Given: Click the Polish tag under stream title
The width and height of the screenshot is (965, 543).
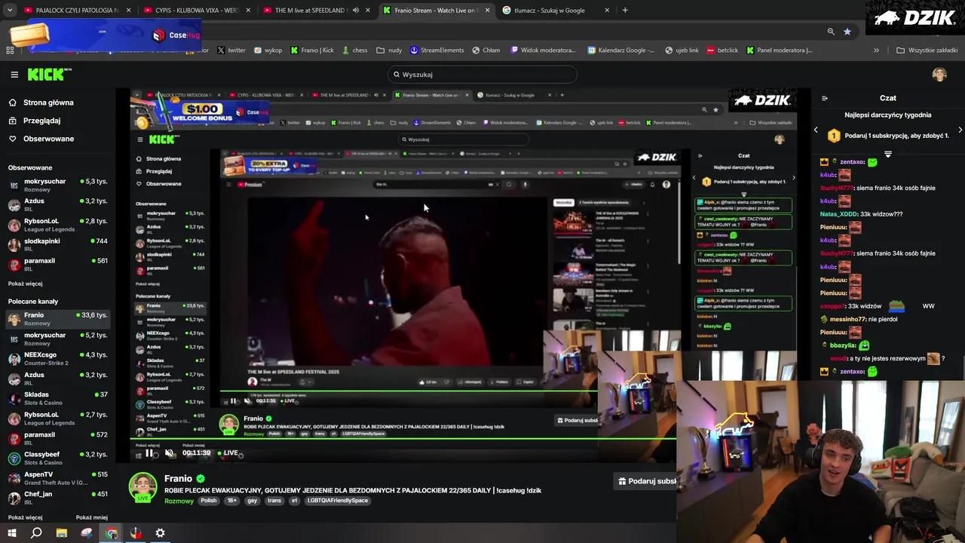Looking at the screenshot, I should [209, 501].
